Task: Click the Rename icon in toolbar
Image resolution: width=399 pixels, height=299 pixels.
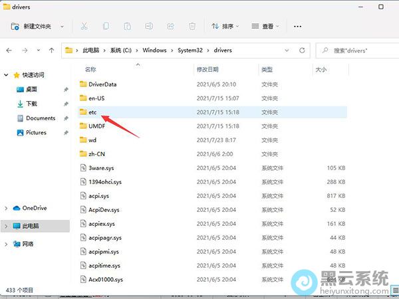Action: pyautogui.click(x=149, y=27)
